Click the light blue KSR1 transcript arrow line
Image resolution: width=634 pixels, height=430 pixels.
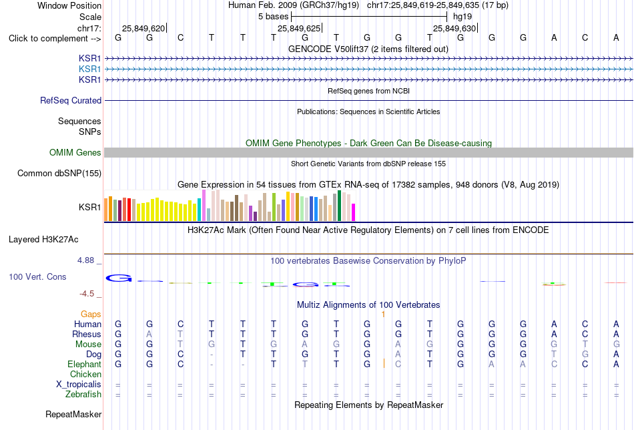tap(368, 69)
